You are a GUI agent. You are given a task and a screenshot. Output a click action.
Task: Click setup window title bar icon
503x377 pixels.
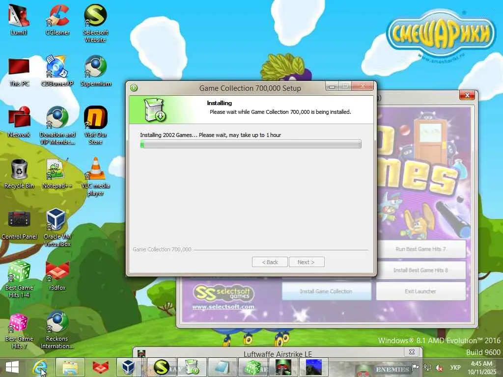point(134,87)
